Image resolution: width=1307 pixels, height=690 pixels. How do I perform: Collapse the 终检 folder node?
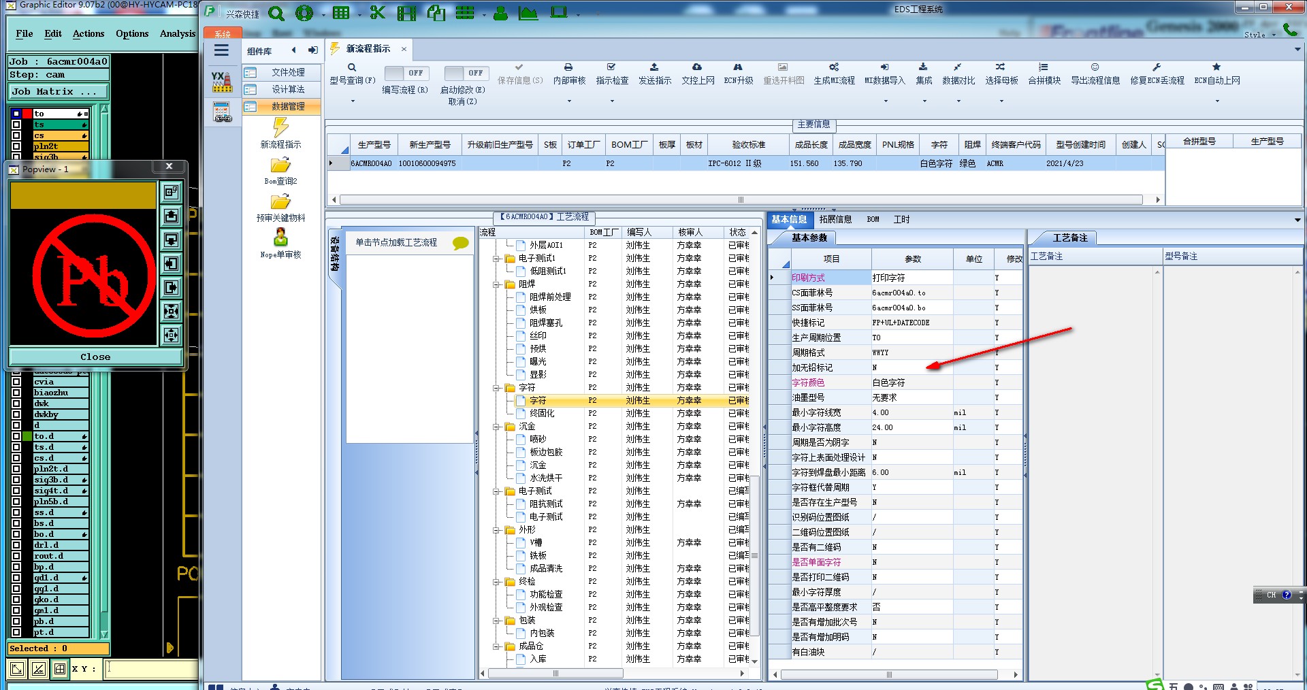[x=496, y=582]
